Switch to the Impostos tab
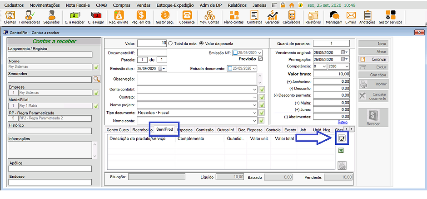The width and height of the screenshot is (427, 199). pyautogui.click(x=185, y=130)
